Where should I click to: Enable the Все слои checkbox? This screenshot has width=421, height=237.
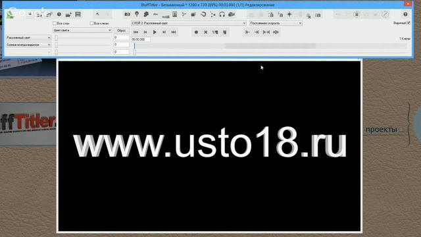(x=55, y=24)
